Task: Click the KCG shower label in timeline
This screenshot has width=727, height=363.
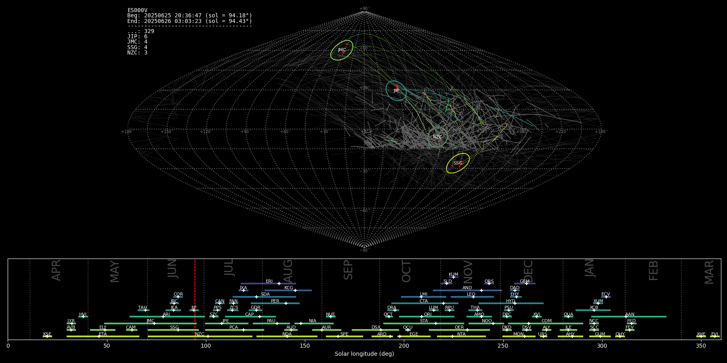Action: point(289,288)
